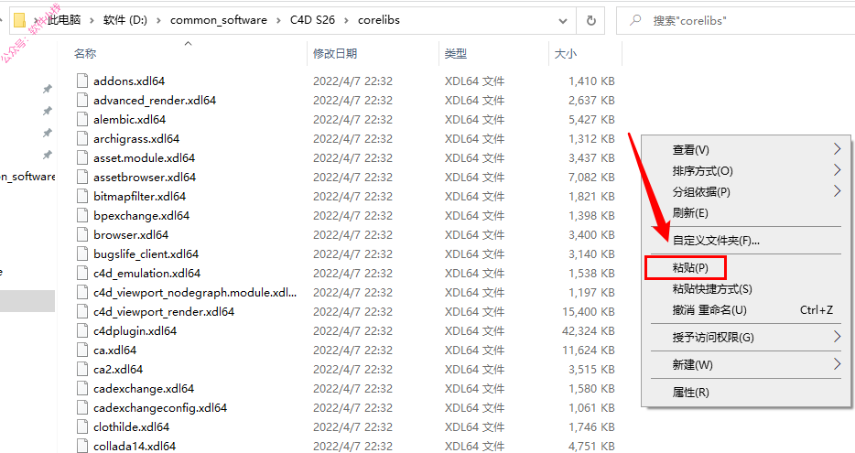Click the clothilde.xdl64 file icon
This screenshot has width=855, height=453.
(82, 426)
